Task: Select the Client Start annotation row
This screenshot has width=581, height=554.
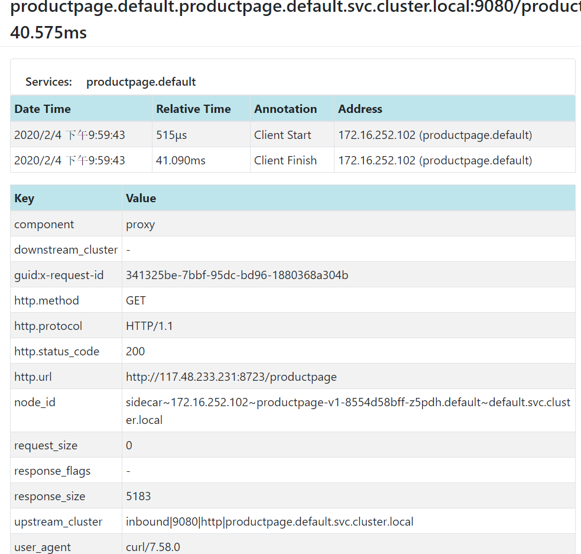Action: 293,135
